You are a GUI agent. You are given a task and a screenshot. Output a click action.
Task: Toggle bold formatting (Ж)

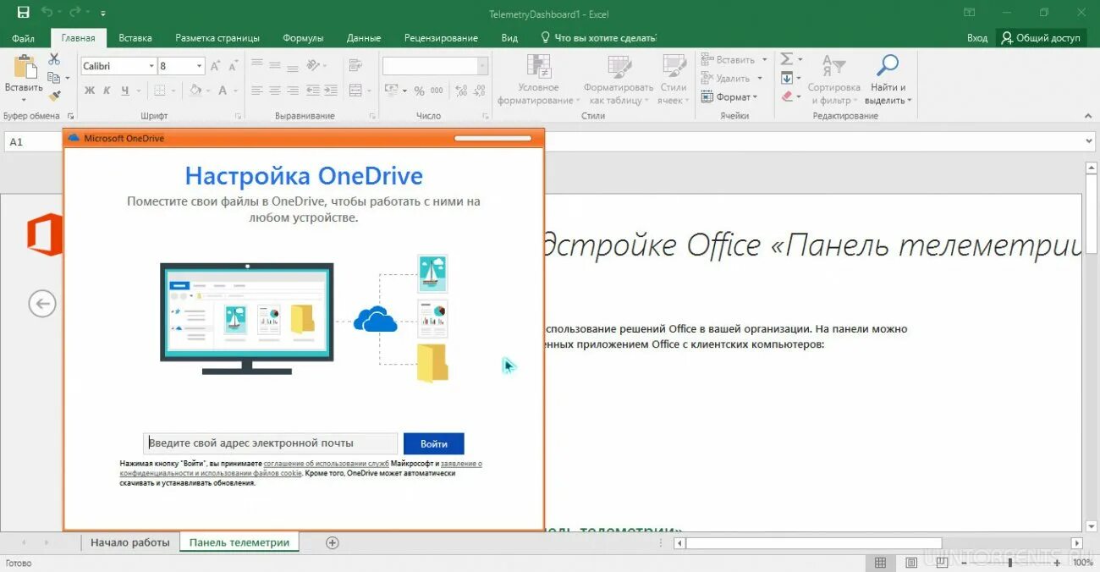pyautogui.click(x=90, y=90)
